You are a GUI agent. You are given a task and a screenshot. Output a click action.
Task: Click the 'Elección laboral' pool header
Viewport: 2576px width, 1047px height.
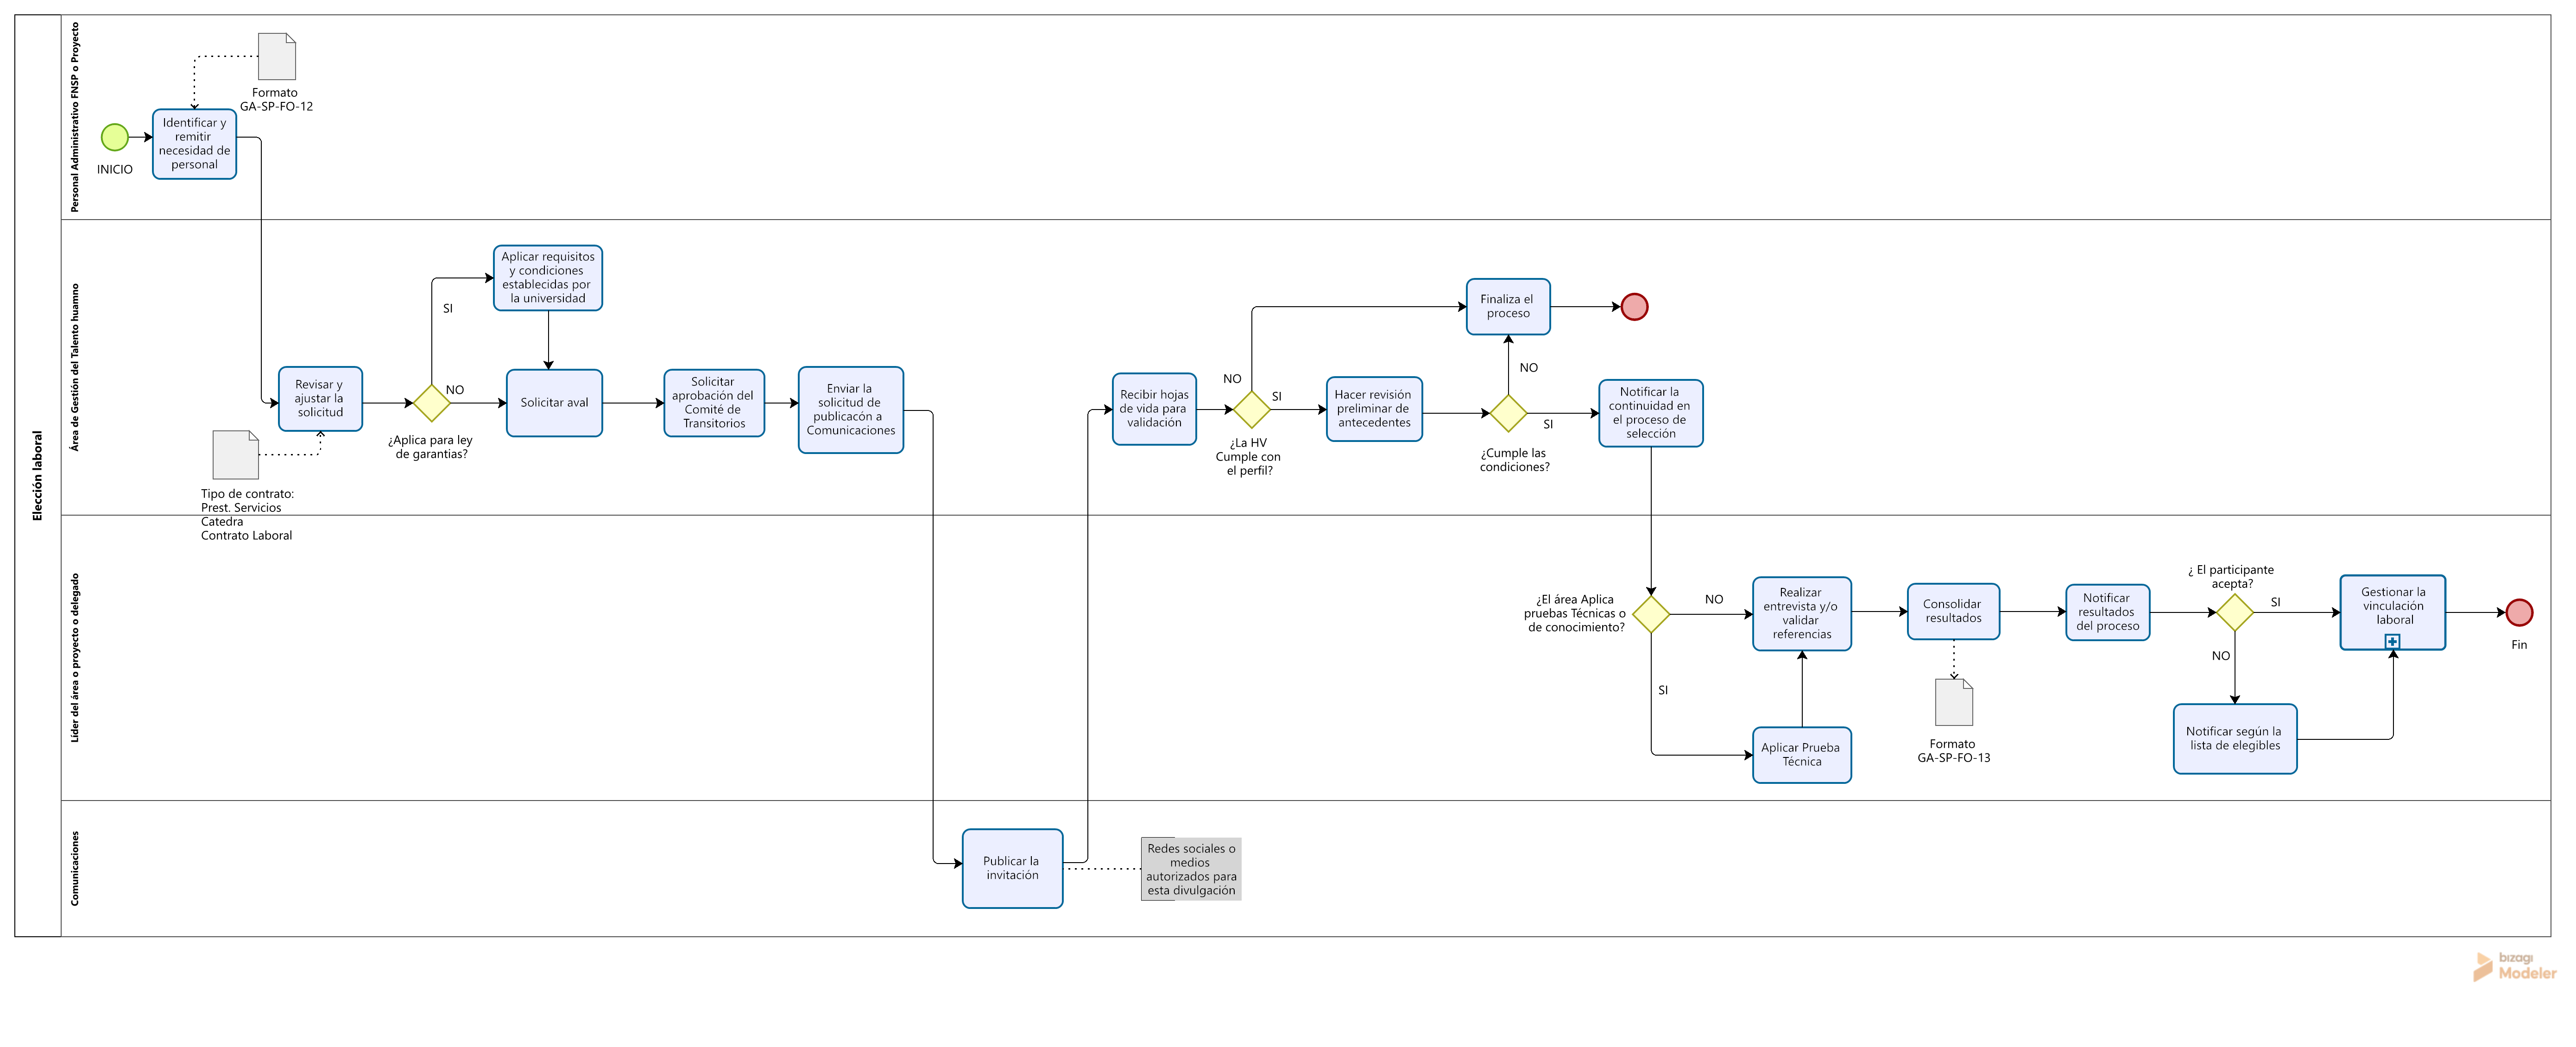coord(38,476)
